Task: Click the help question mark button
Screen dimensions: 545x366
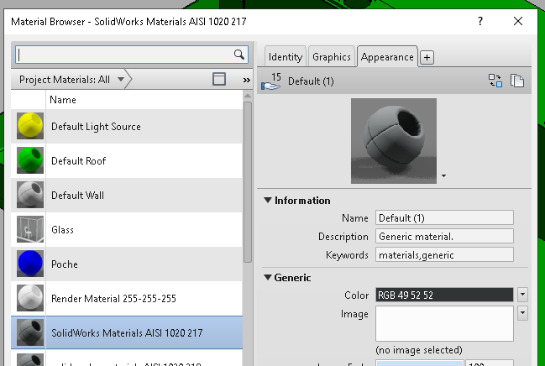Action: pos(480,21)
